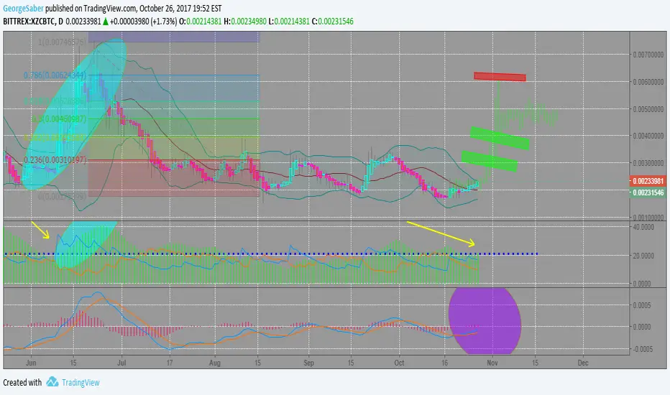Image resolution: width=670 pixels, height=395 pixels.
Task: Click the TradingView cloud logo icon
Action: pyautogui.click(x=52, y=382)
